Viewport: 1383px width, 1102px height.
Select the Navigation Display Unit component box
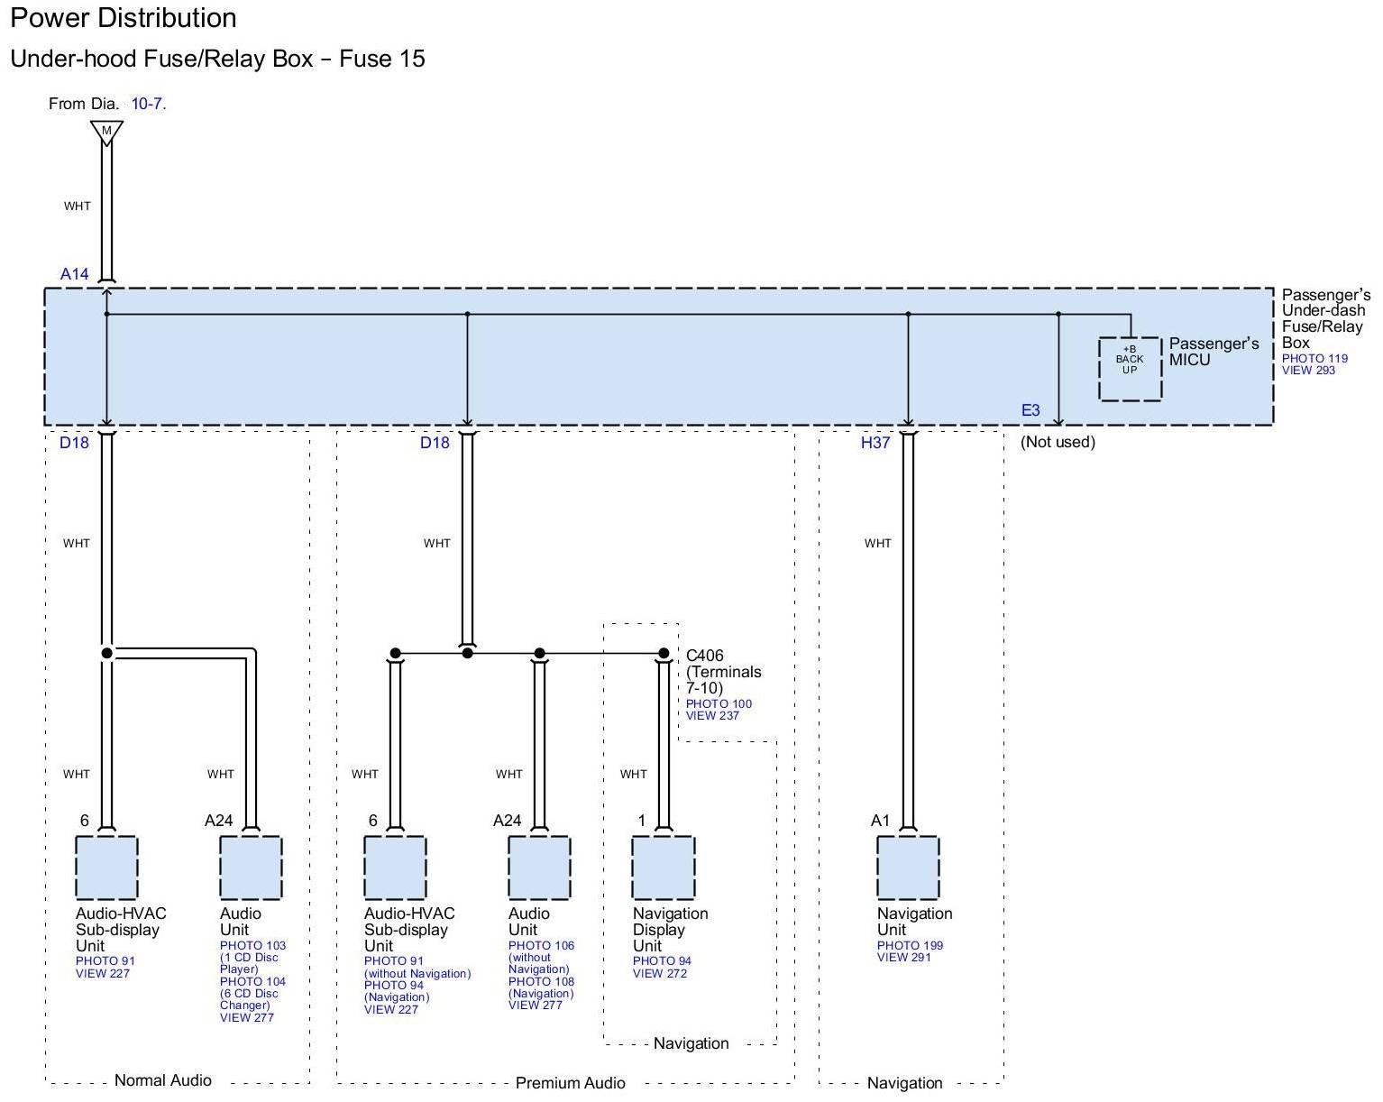point(663,868)
